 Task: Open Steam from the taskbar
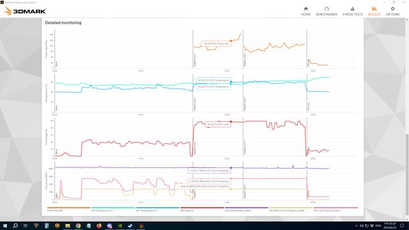coord(130,226)
